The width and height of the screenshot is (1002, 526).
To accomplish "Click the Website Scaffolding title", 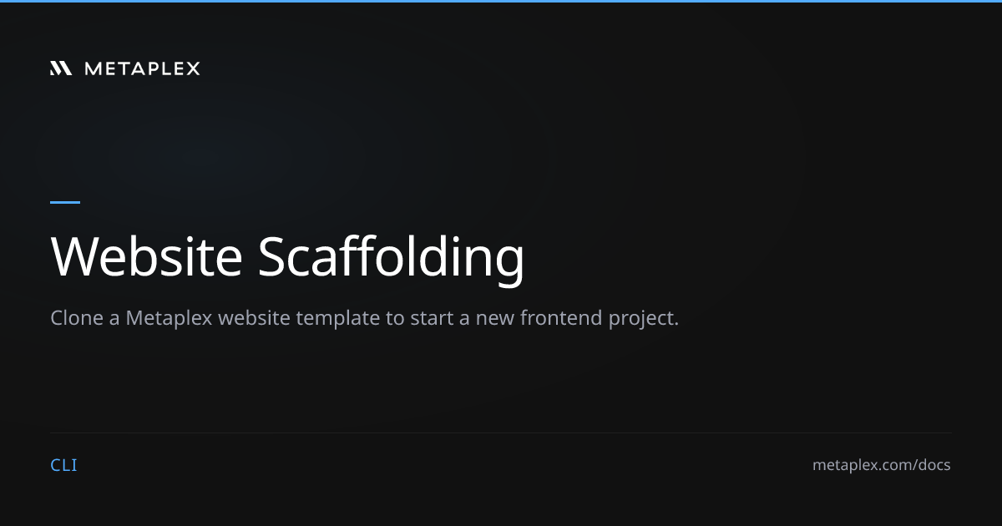I will [x=287, y=255].
